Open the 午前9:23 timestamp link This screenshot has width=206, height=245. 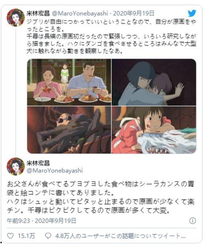pyautogui.click(x=18, y=221)
